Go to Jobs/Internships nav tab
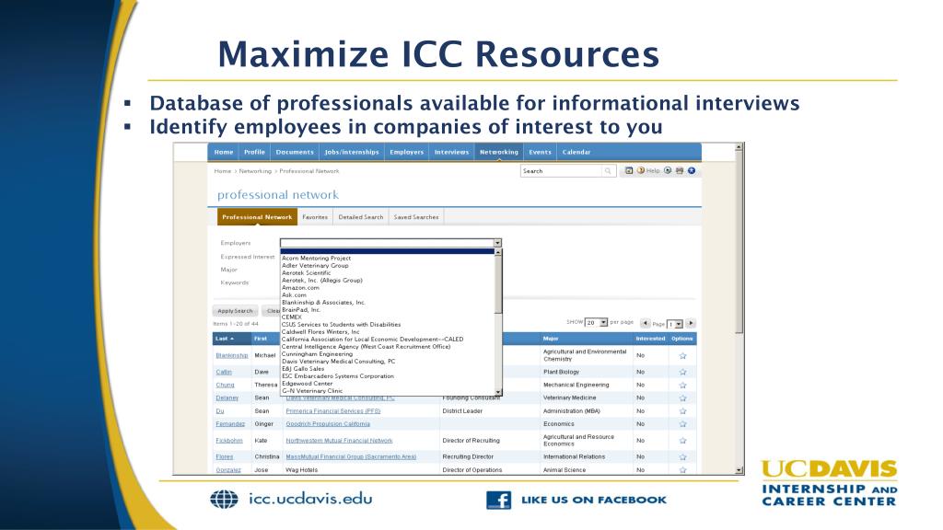Viewport: 943px width, 530px height. pos(352,152)
